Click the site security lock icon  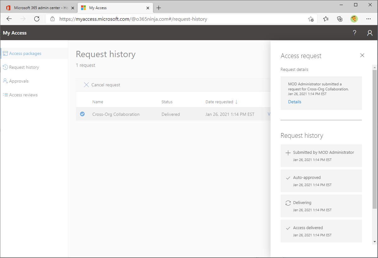[x=52, y=19]
